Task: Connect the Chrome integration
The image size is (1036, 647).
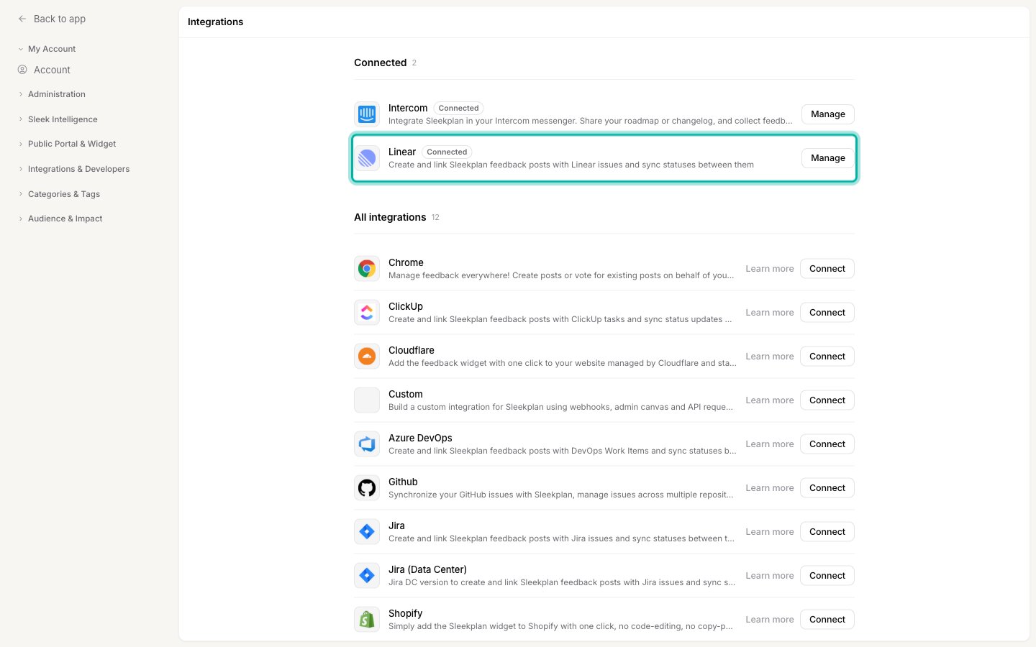Action: point(827,269)
